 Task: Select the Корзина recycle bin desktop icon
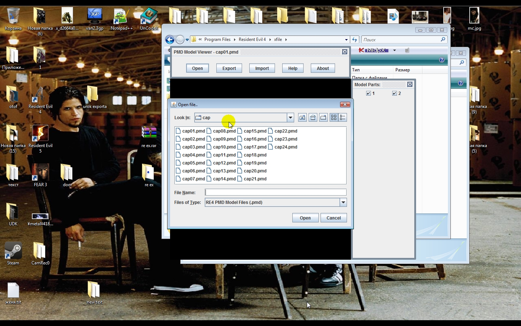pos(13,19)
